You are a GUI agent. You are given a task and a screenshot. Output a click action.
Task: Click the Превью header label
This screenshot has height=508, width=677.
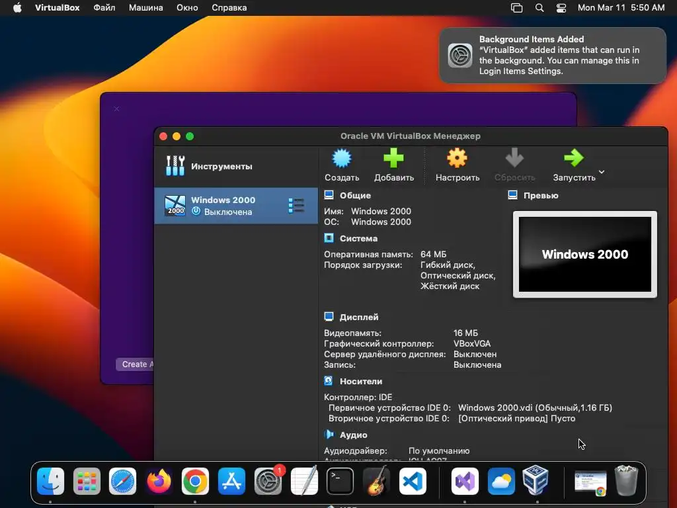tap(541, 195)
